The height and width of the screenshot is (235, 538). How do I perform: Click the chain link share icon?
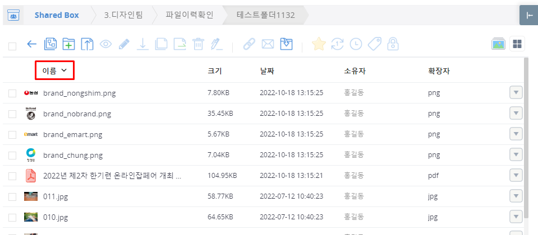(249, 44)
